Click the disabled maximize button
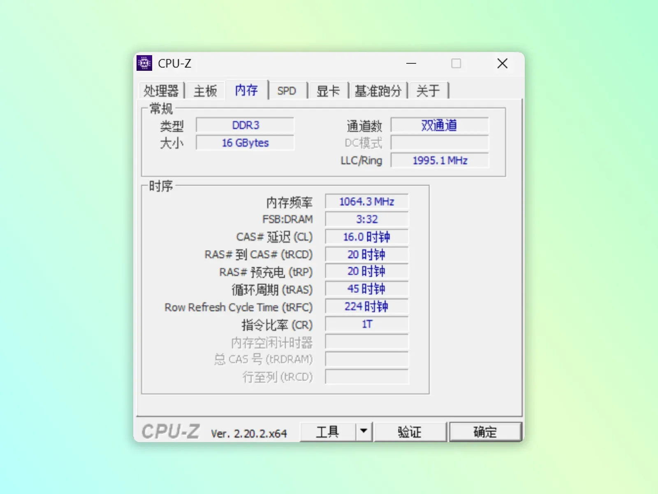The width and height of the screenshot is (658, 494). 456,63
